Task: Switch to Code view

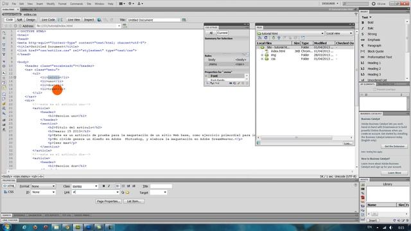Action: pos(9,20)
